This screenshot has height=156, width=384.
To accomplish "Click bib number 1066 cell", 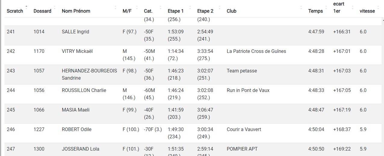I will click(x=39, y=110).
